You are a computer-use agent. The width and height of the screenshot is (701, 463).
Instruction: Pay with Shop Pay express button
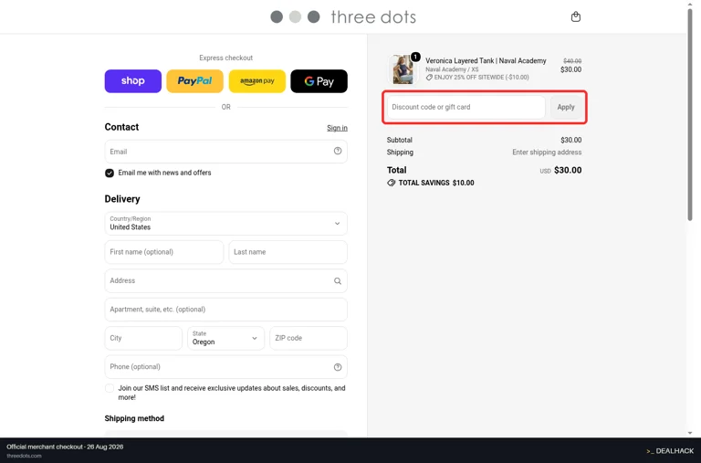132,81
